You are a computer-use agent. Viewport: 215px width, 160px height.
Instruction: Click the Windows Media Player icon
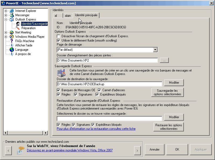click(x=12, y=37)
